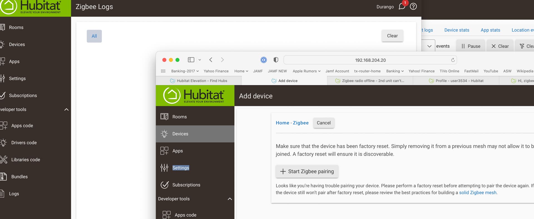Click the Settings sliders icon in Add device sidebar
The height and width of the screenshot is (219, 534).
point(164,168)
